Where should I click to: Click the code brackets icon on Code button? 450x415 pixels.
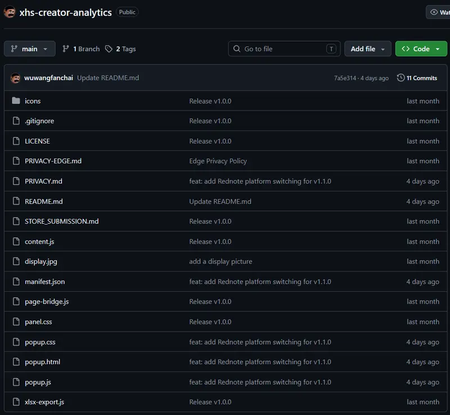[406, 49]
